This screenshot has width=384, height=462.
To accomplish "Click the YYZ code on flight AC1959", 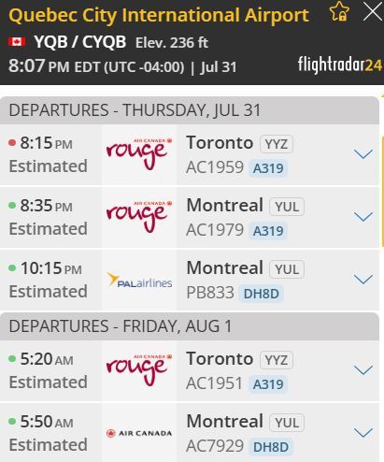I will click(x=277, y=144).
